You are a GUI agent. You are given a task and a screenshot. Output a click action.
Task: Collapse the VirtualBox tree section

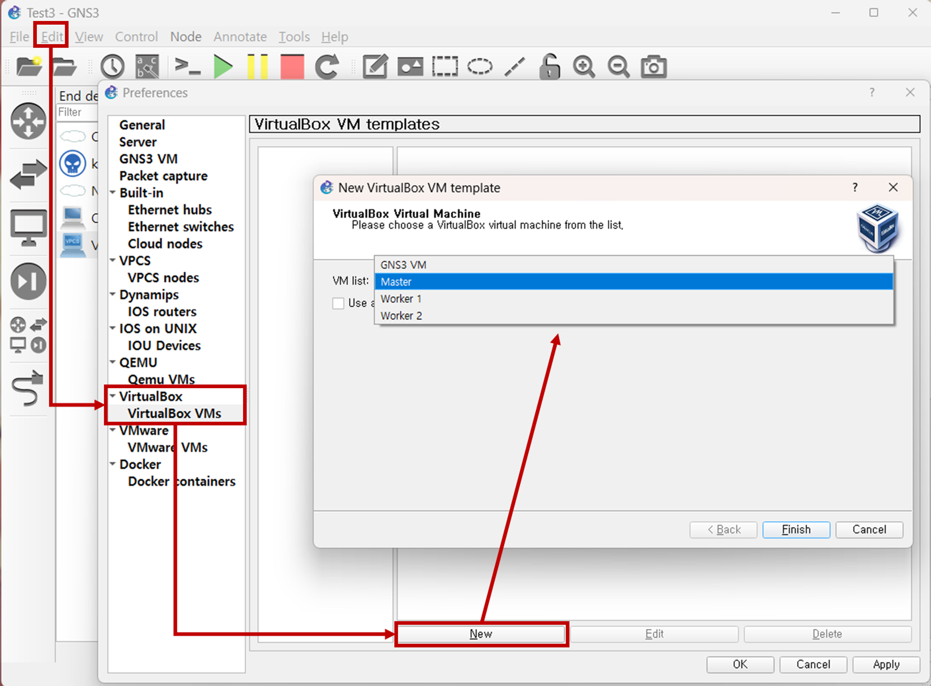113,396
